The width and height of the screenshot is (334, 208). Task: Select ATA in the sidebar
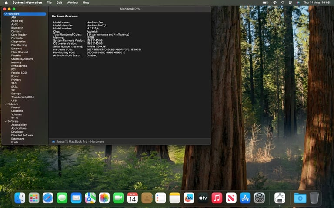[x=13, y=17]
